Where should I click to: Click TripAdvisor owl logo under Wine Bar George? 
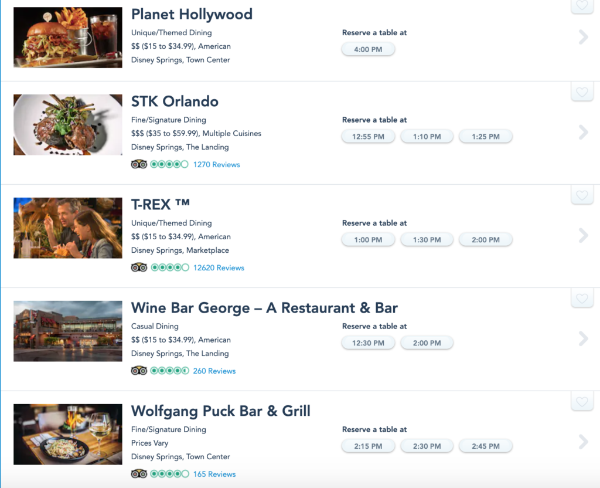(x=139, y=371)
